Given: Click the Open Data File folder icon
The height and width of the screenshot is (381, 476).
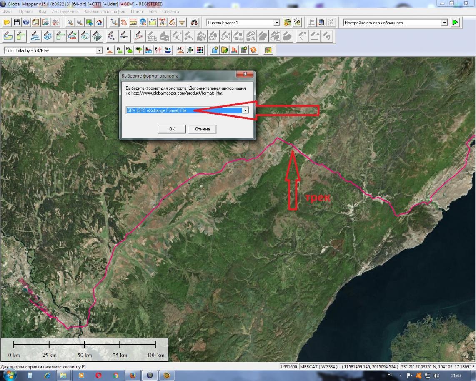Looking at the screenshot, I should tap(7, 23).
